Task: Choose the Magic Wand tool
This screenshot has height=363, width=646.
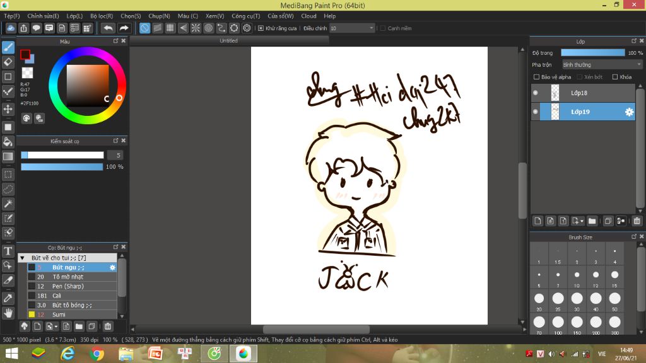Action: pos(8,204)
